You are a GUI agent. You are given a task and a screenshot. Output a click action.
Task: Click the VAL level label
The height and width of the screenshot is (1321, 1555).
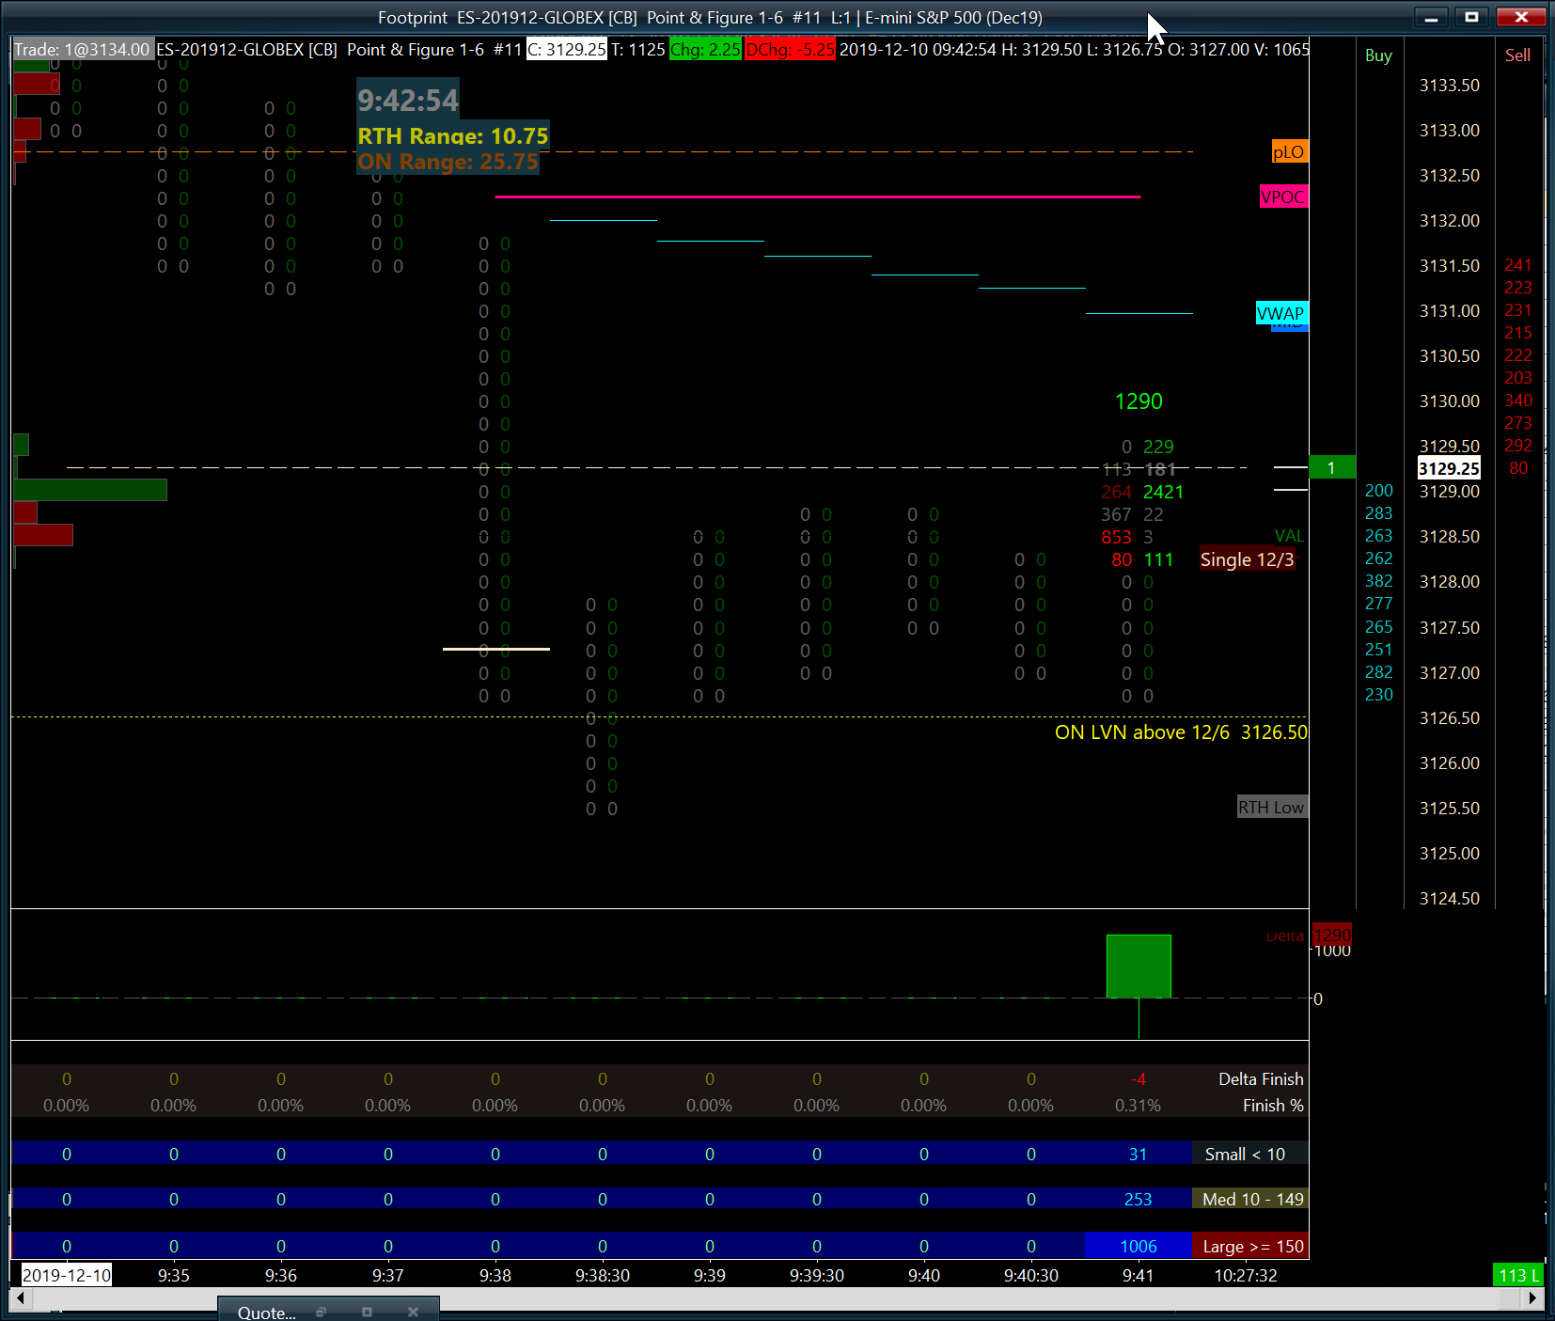coord(1289,536)
